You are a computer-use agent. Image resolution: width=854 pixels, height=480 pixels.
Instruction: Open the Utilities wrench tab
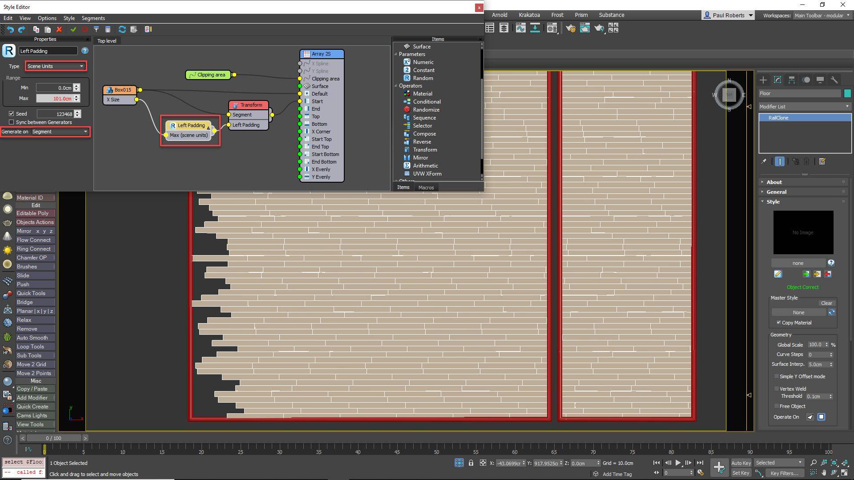[834, 80]
